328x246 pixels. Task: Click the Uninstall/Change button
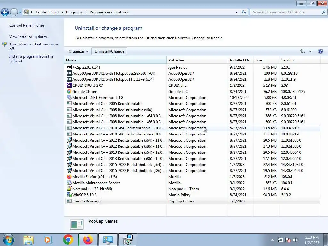(110, 51)
